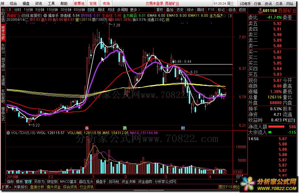This screenshot has width=299, height=193.
Task: Click the 闪电手 button
Action: (x=245, y=4)
